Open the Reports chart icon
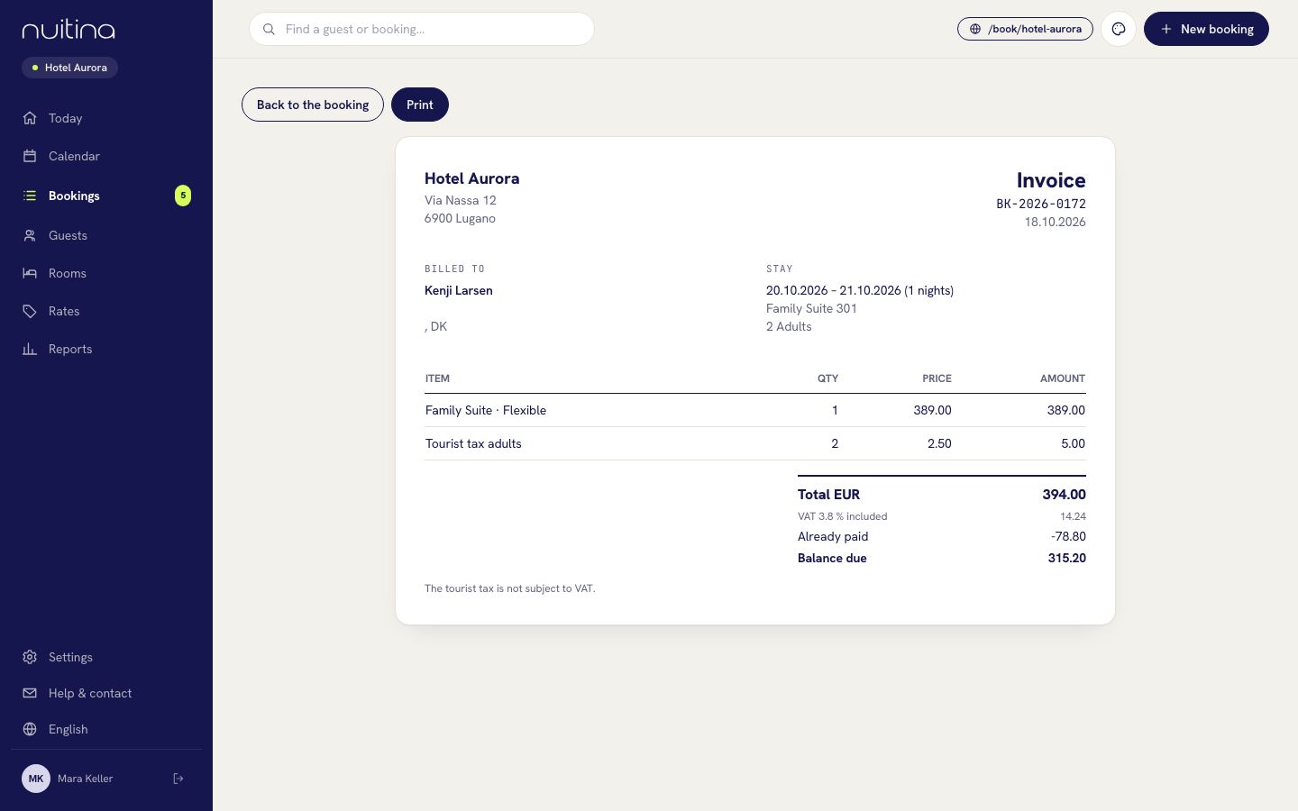 coord(30,349)
